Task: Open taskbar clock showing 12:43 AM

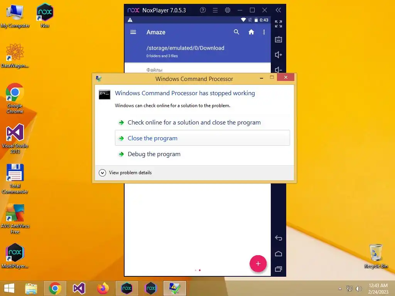Action: [x=378, y=288]
